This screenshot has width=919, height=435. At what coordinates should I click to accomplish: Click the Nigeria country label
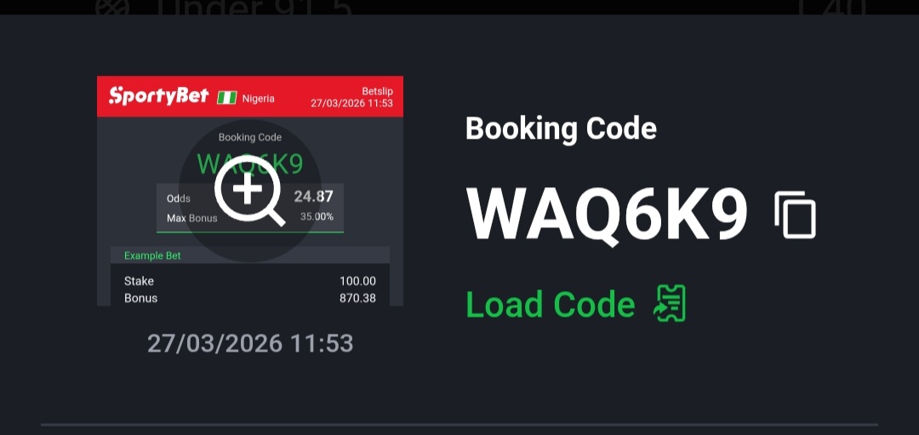click(259, 99)
